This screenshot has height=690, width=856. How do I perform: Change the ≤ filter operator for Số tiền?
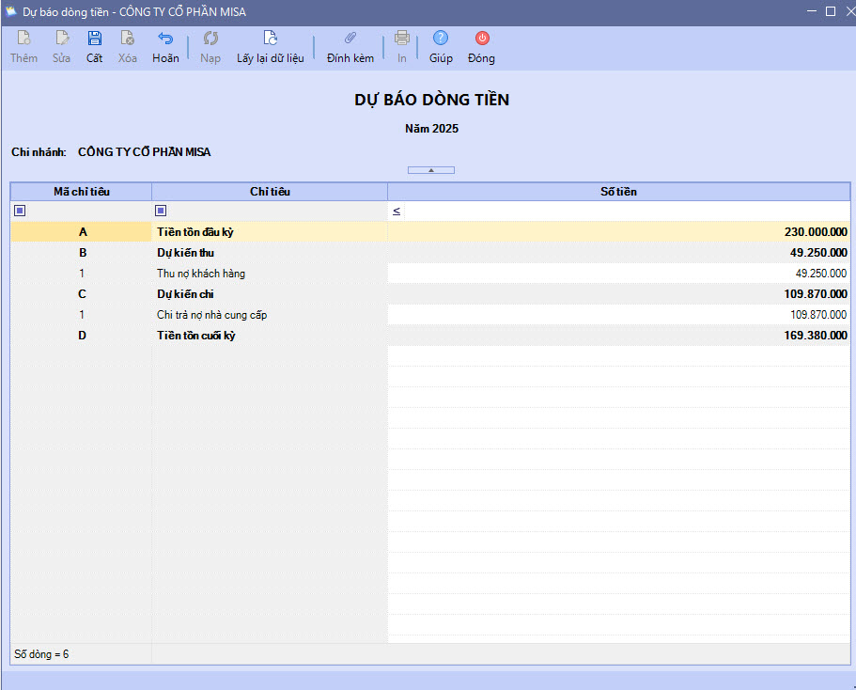397,211
